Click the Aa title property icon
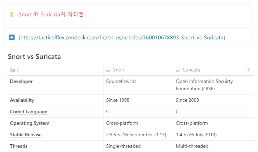This screenshot has height=152, width=258. pyautogui.click(x=13, y=70)
